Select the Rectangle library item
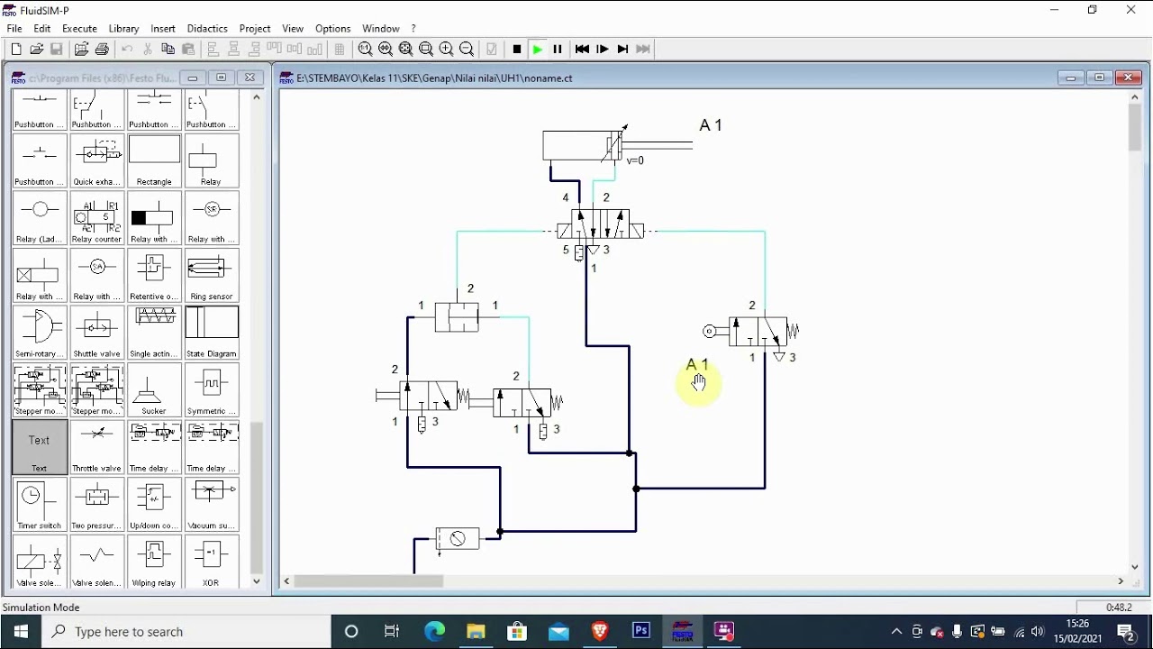1153x649 pixels. [154, 161]
